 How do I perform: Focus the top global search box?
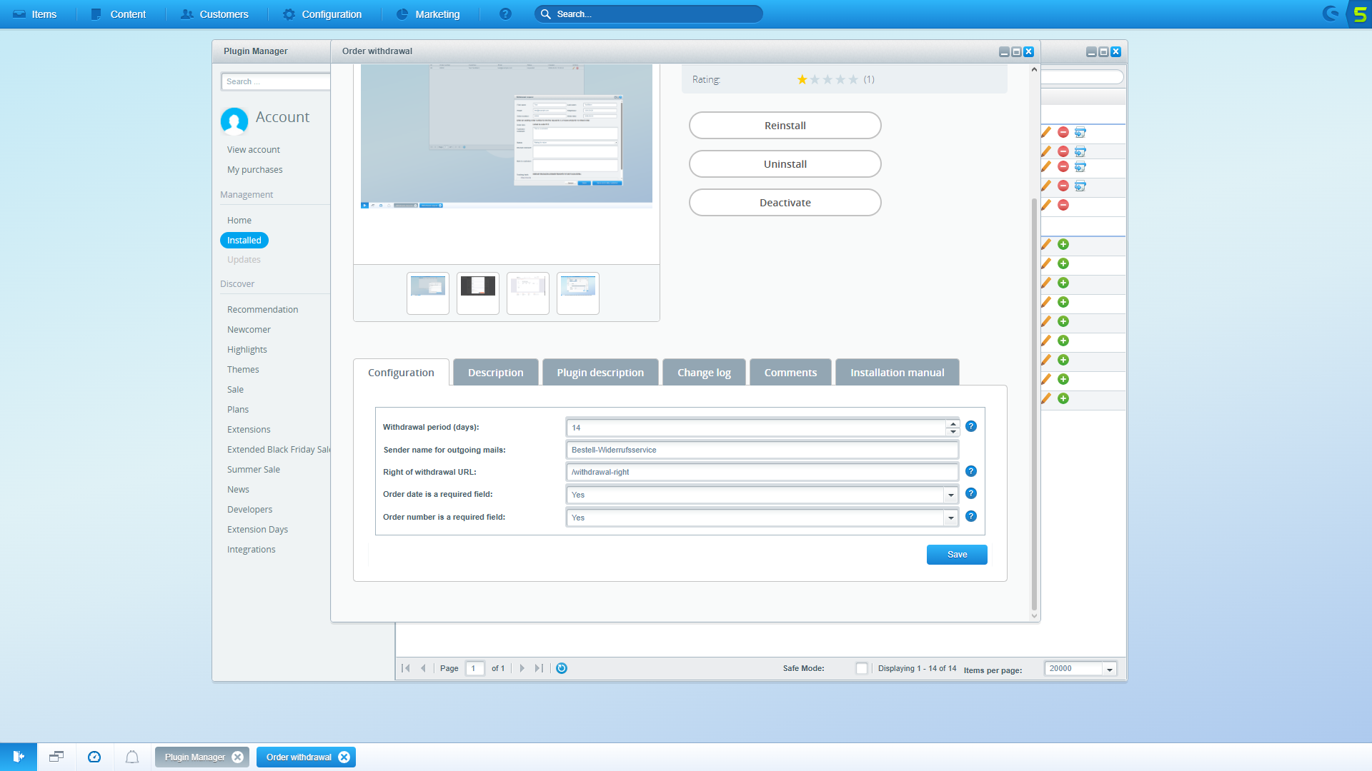[x=648, y=14]
